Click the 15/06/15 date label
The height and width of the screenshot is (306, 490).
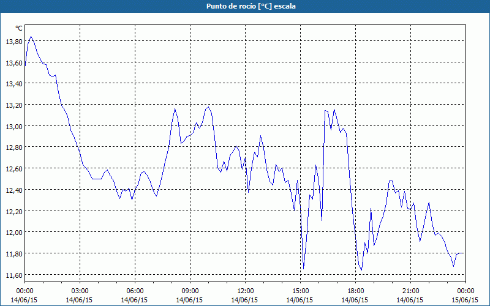tap(465, 300)
